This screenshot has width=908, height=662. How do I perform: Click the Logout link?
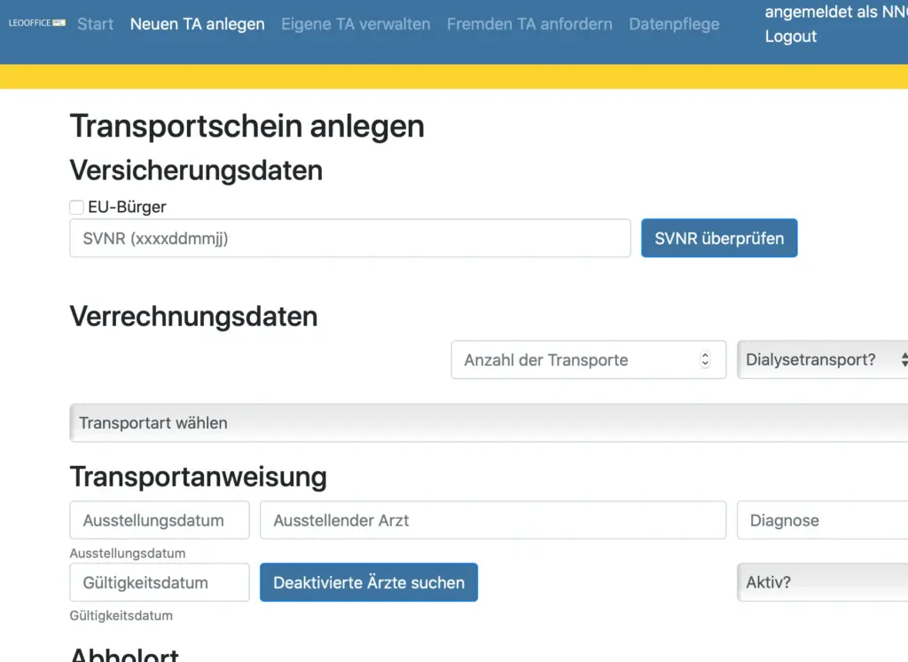tap(790, 36)
